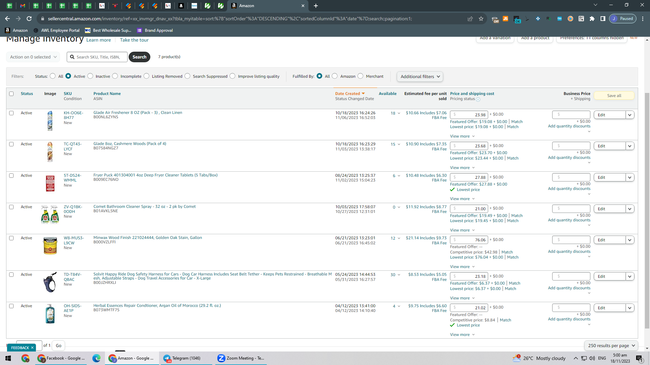
Task: Open Edit dropdown arrow for Minwax Wood Finish
Action: 630,240
